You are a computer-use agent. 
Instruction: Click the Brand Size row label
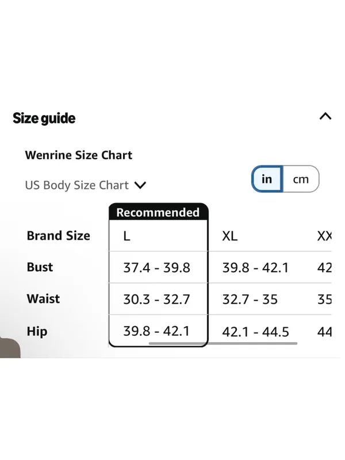(59, 236)
